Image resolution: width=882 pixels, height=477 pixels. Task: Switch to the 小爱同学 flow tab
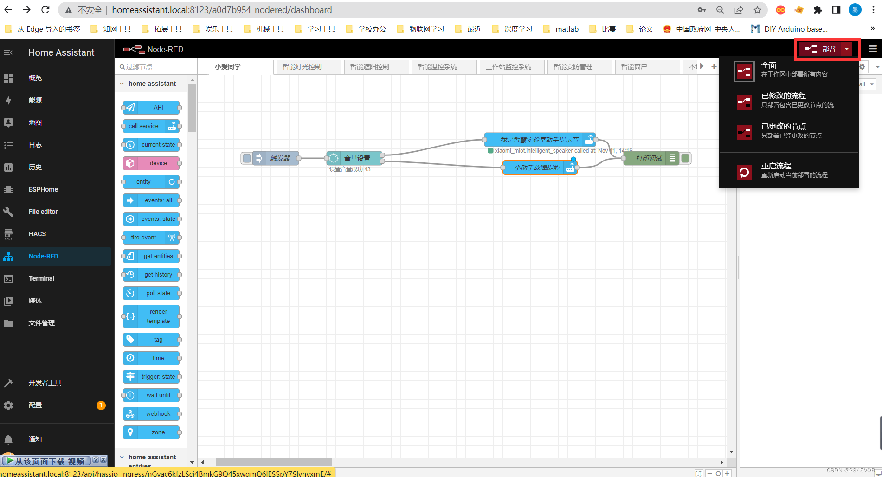[x=241, y=67]
